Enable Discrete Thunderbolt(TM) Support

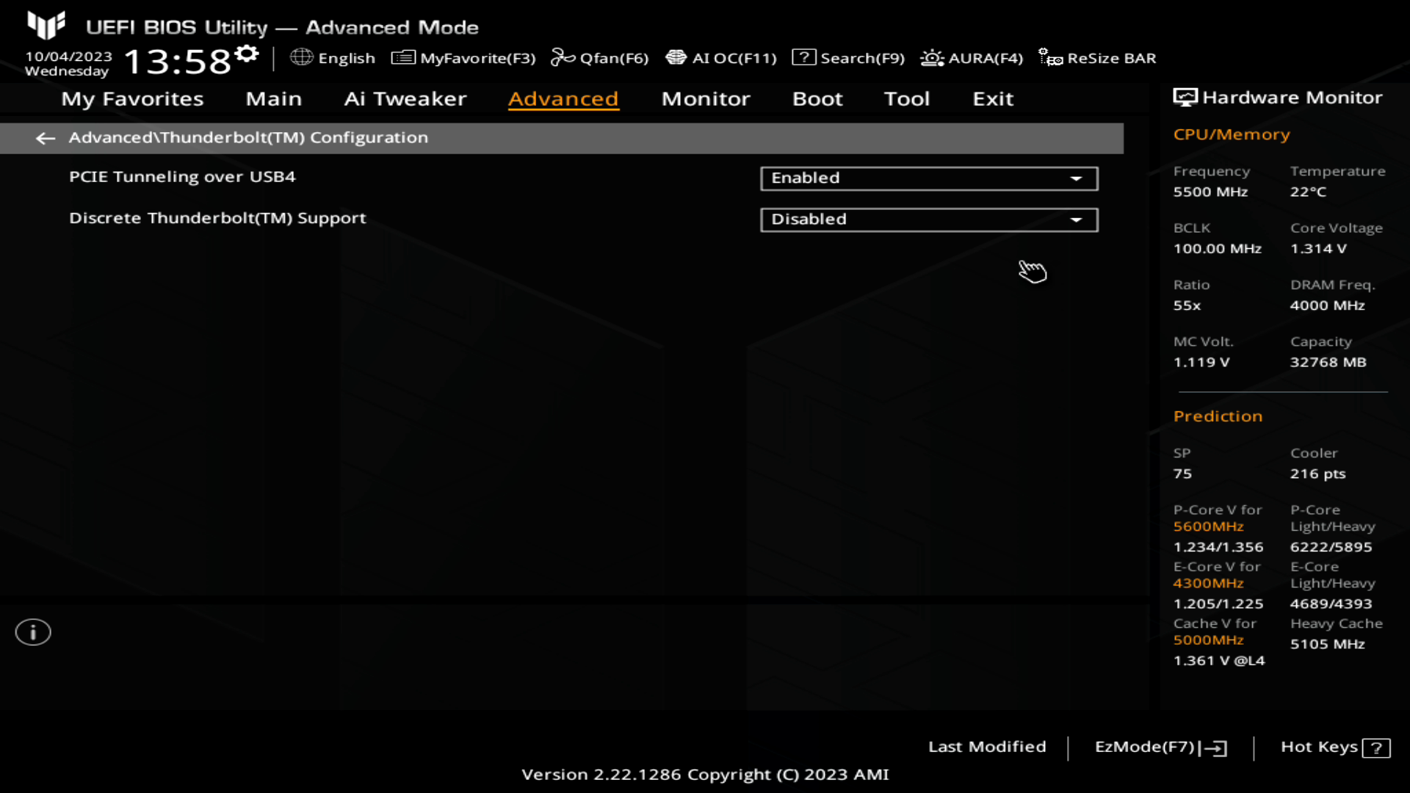tap(928, 218)
